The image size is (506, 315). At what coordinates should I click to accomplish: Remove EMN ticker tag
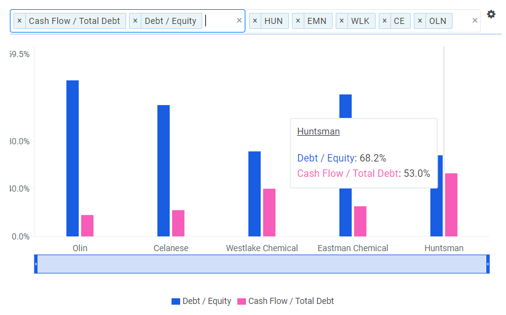[x=298, y=21]
